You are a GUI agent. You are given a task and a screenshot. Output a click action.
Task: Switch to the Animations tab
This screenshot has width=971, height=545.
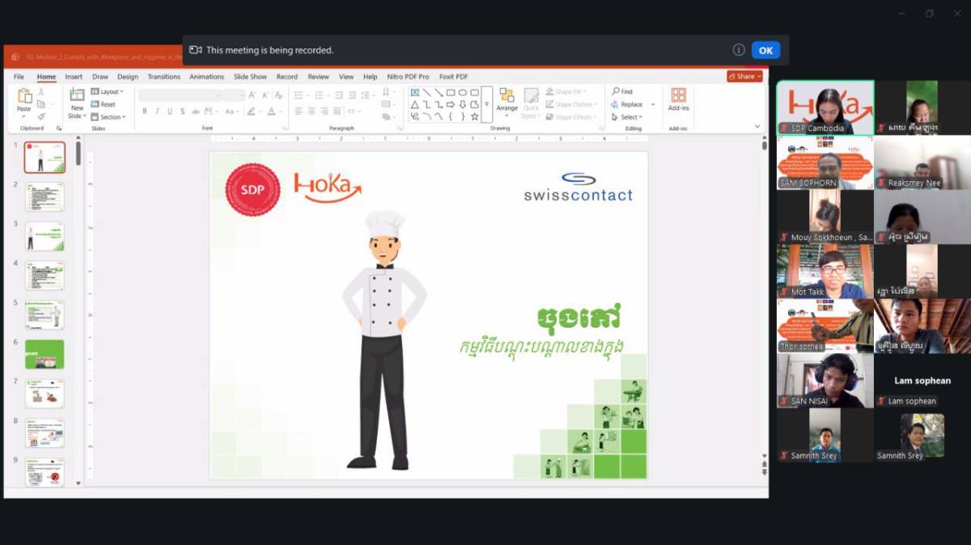207,77
